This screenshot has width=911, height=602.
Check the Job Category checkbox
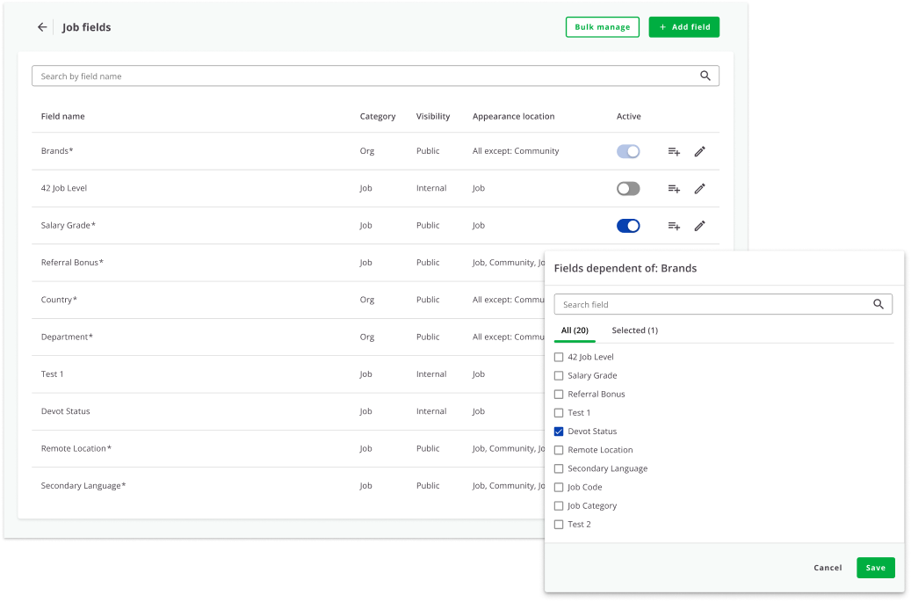point(559,505)
